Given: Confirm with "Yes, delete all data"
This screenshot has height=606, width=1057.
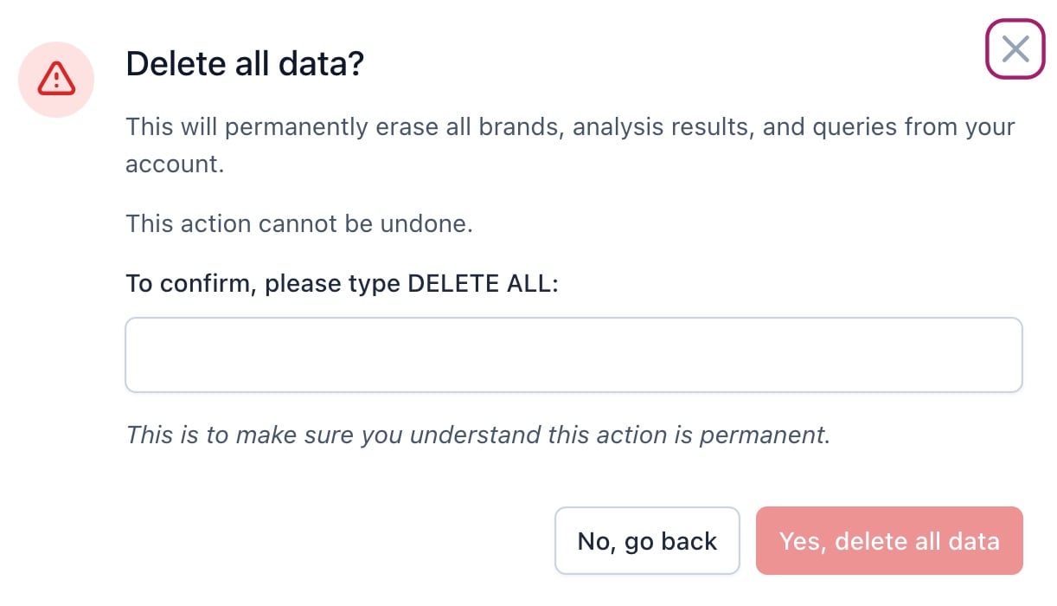Looking at the screenshot, I should [x=889, y=541].
